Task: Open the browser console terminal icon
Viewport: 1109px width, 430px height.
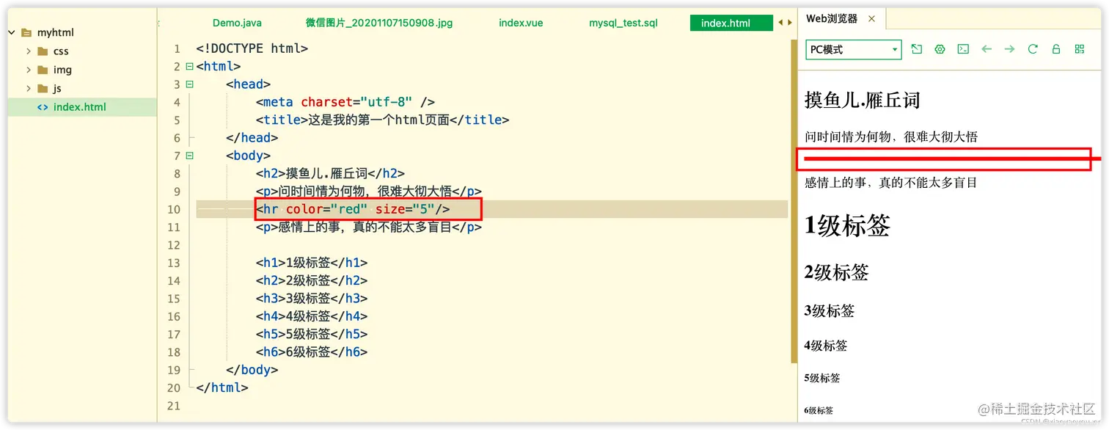Action: 963,49
